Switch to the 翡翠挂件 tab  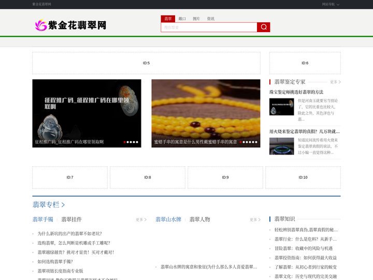point(71,219)
